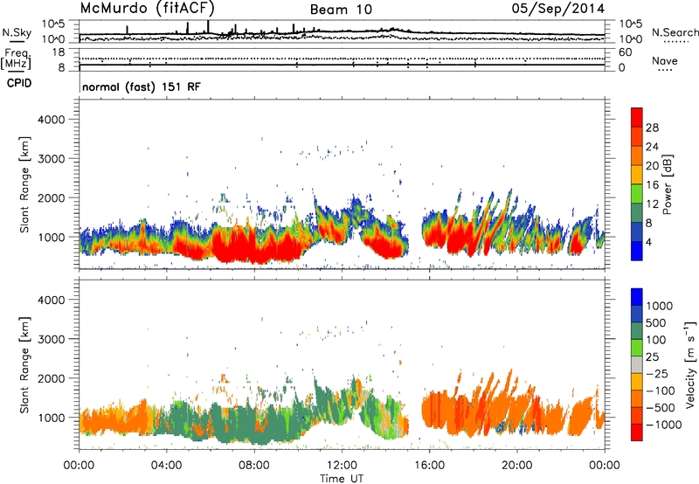Click 'Slant Range [km]' label of velocity panel
699x484 pixels.
pos(24,364)
